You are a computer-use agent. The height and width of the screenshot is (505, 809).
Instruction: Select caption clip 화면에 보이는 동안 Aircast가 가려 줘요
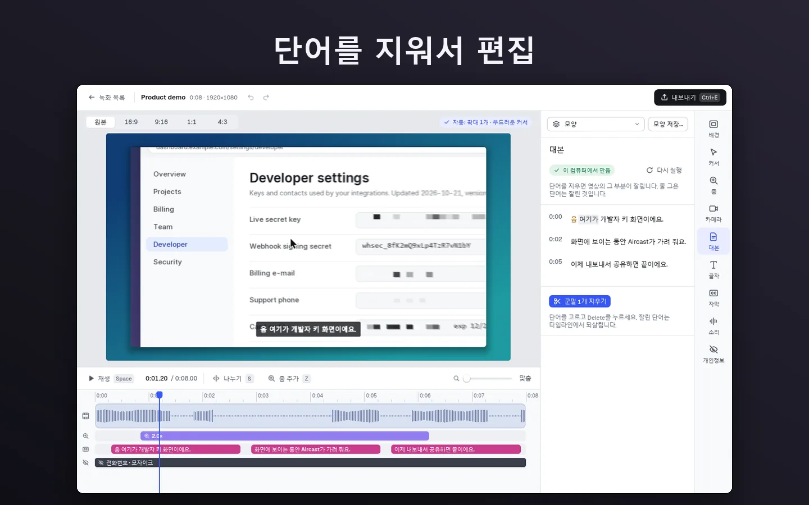316,449
